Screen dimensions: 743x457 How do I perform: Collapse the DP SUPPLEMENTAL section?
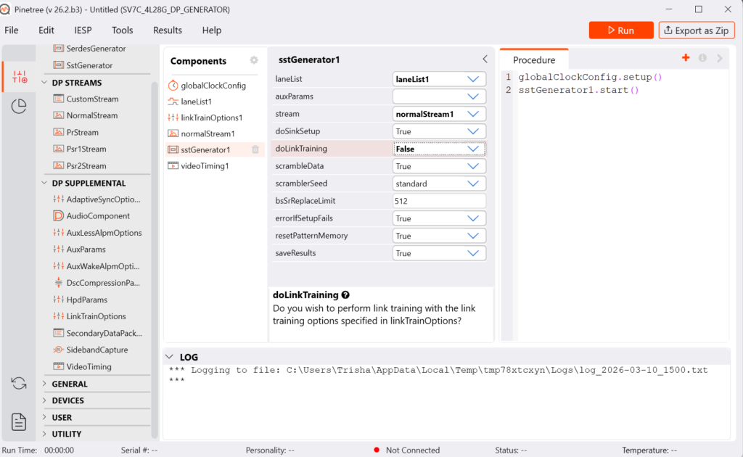[x=44, y=184]
